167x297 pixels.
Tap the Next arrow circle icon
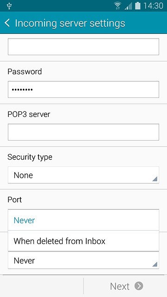coord(139,286)
